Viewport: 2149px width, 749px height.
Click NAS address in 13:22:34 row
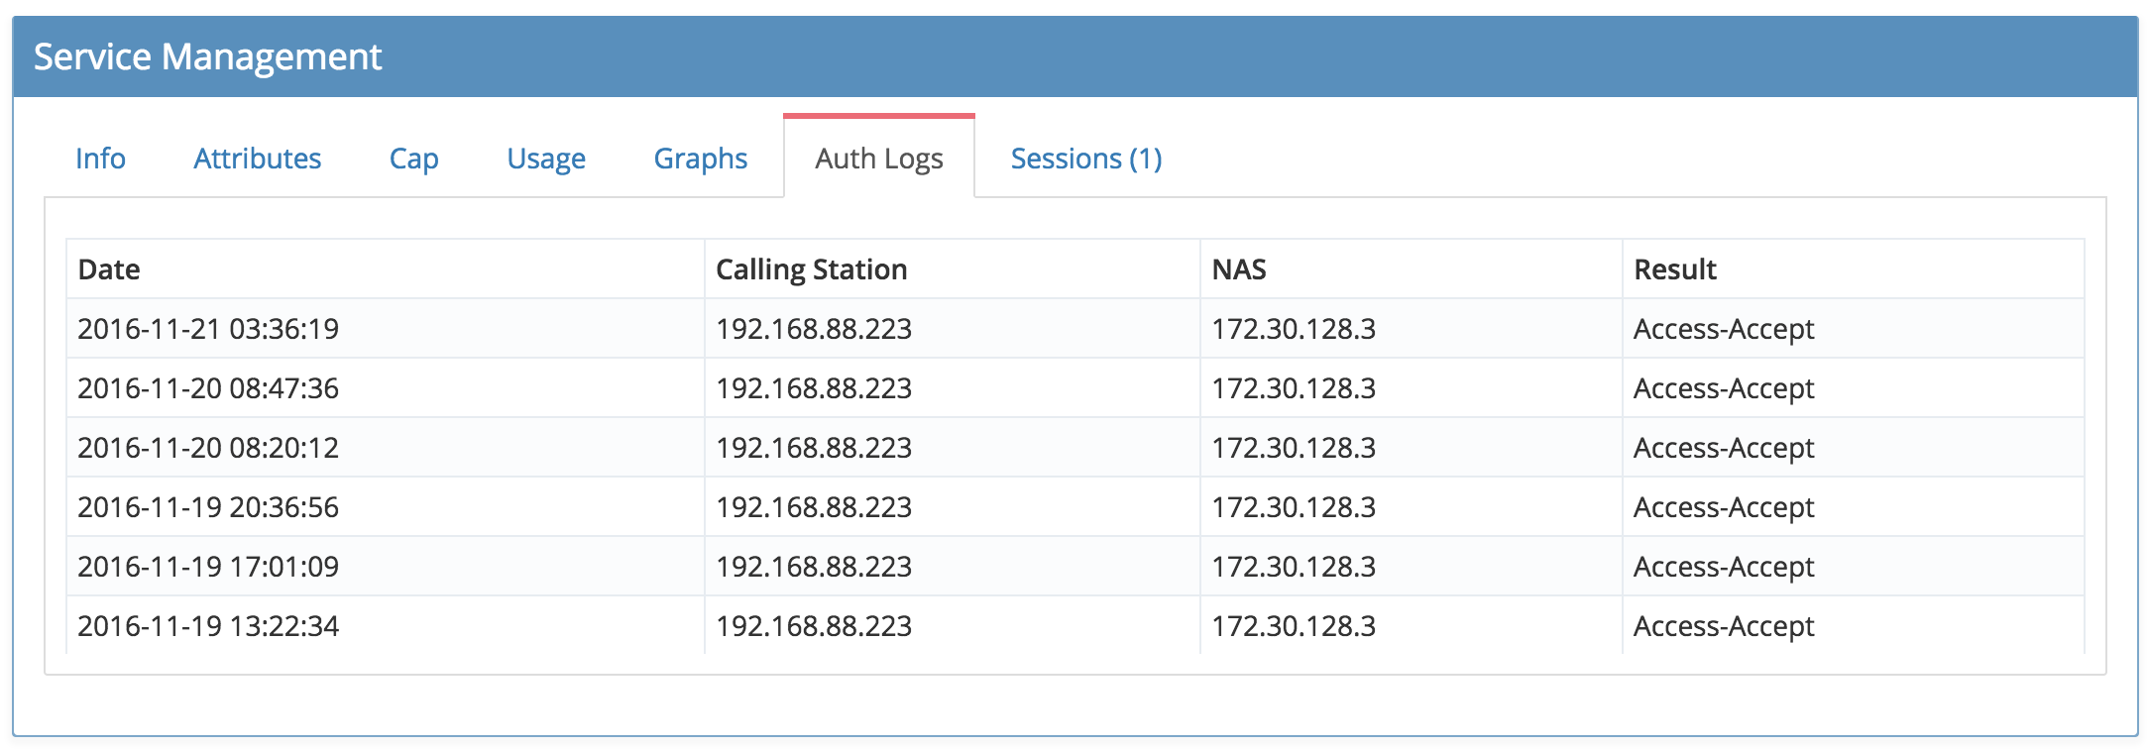pyautogui.click(x=1294, y=626)
